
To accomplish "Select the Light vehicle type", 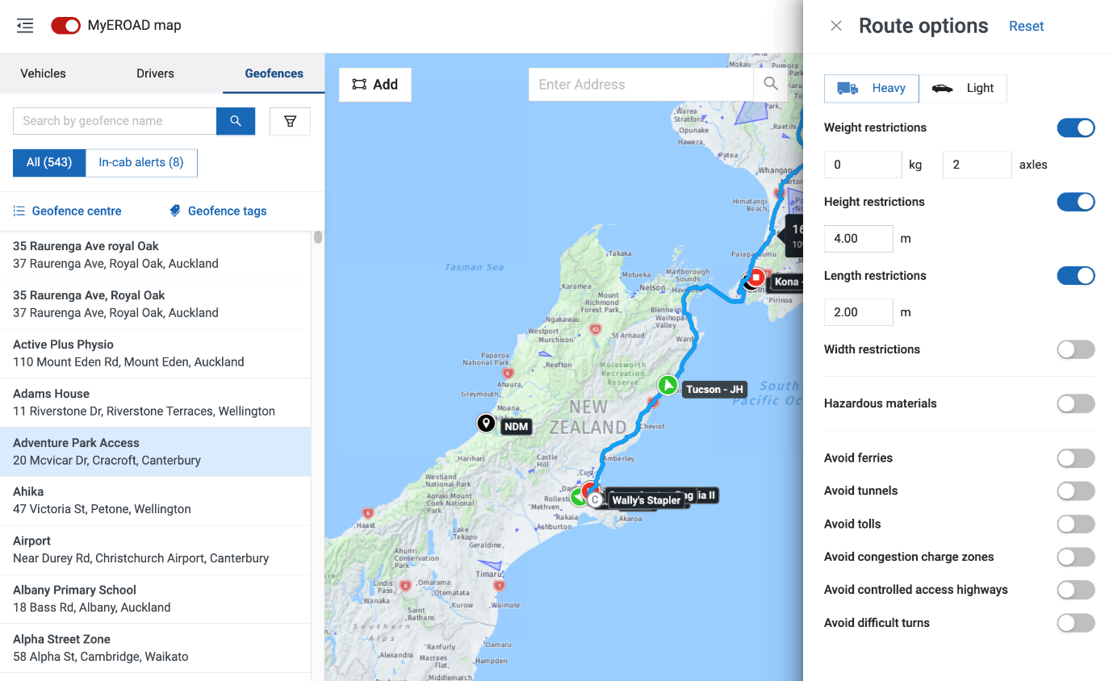I will pos(963,88).
